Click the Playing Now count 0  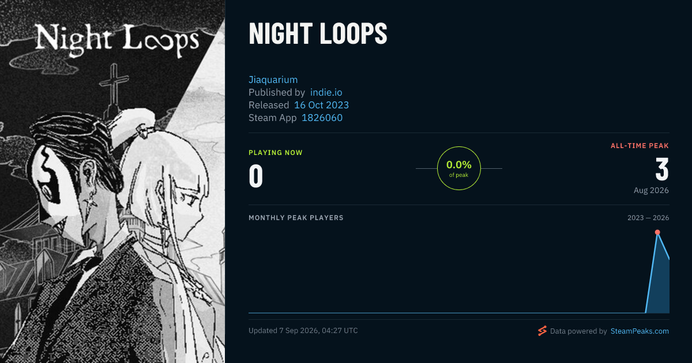point(255,176)
